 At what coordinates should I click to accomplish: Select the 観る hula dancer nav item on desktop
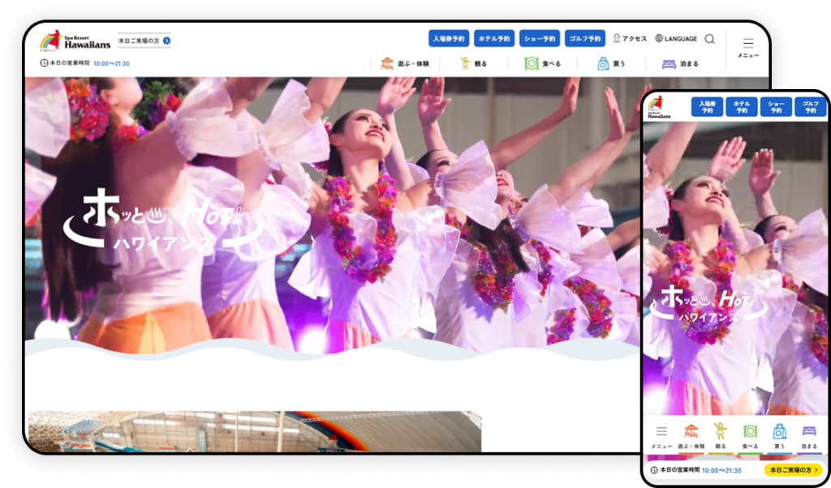tap(473, 63)
